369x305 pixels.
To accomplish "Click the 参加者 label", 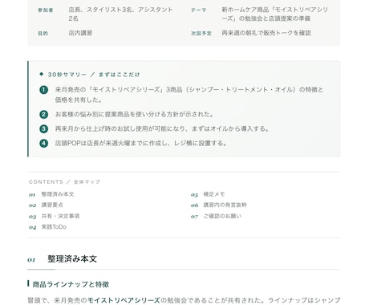I will point(46,10).
